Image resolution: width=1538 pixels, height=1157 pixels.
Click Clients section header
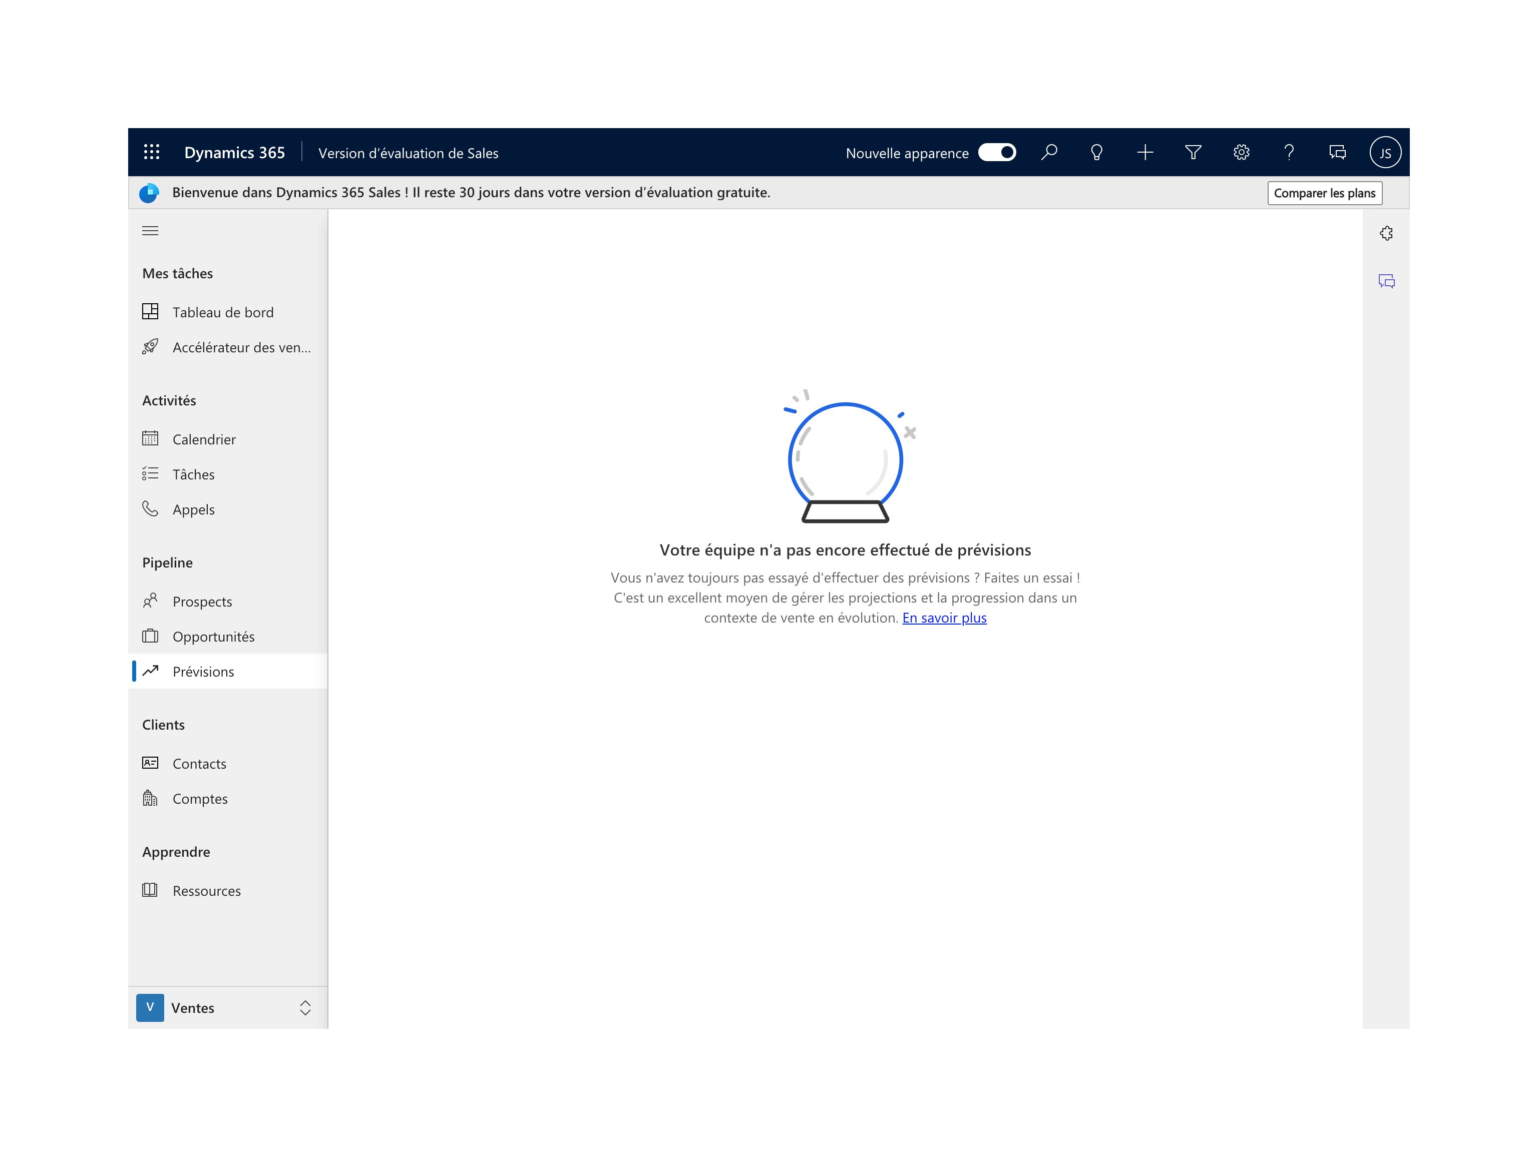[x=163, y=725]
